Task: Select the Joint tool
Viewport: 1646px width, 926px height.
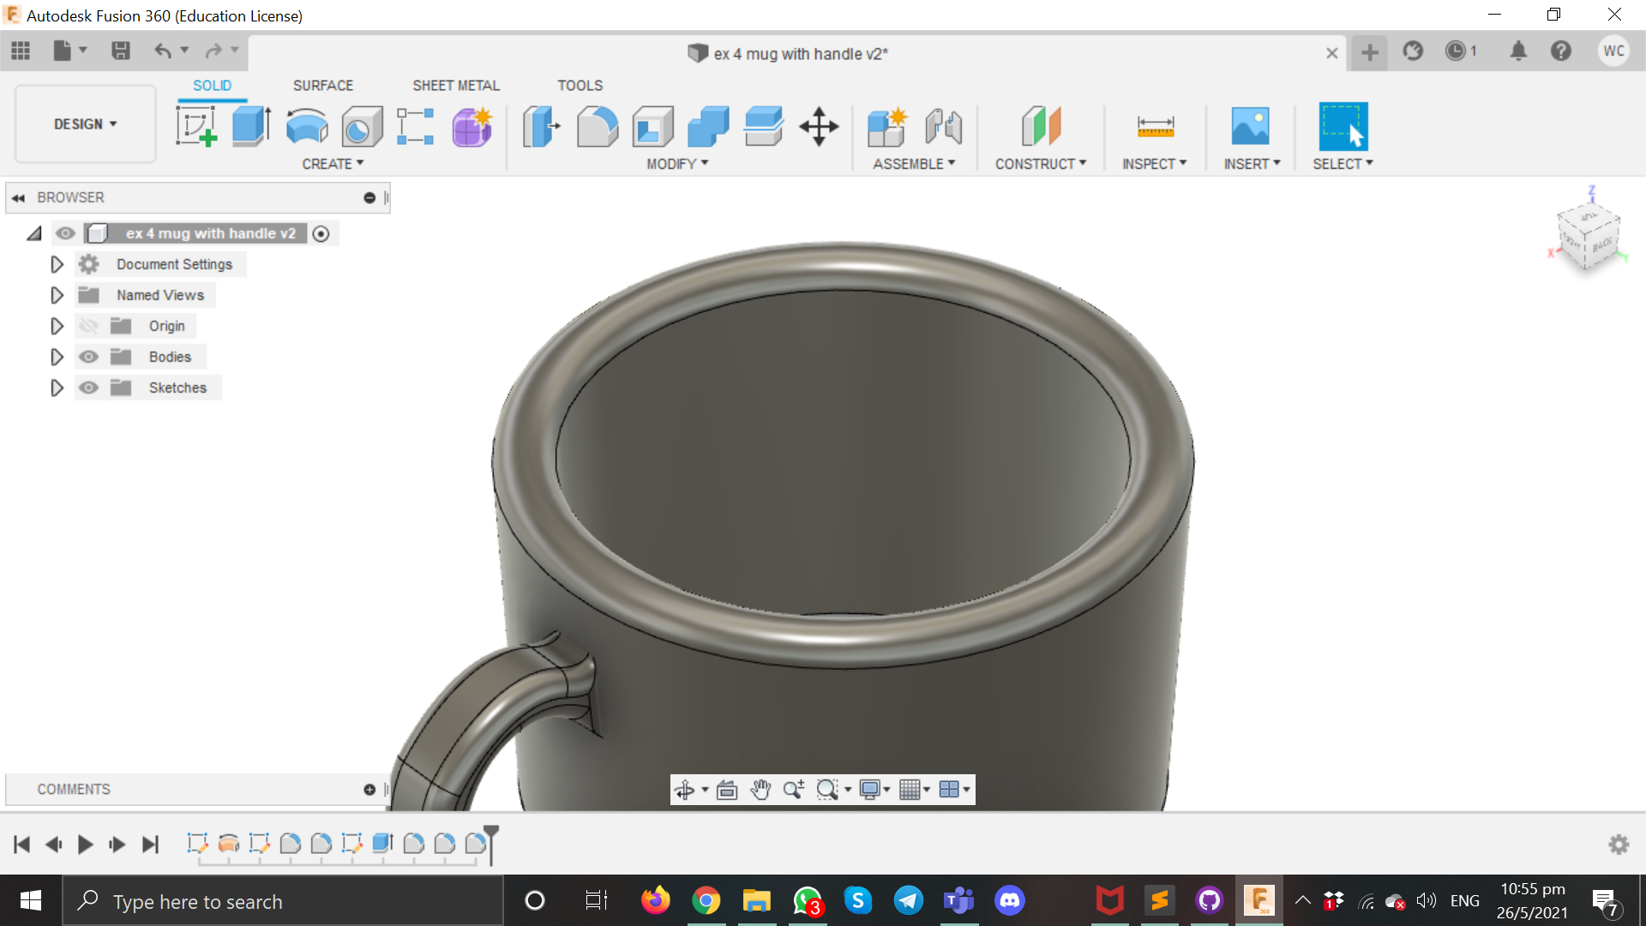Action: pyautogui.click(x=944, y=126)
